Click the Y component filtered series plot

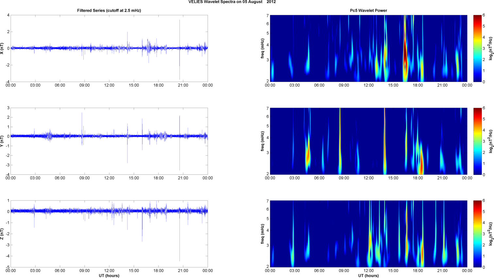pyautogui.click(x=109, y=141)
